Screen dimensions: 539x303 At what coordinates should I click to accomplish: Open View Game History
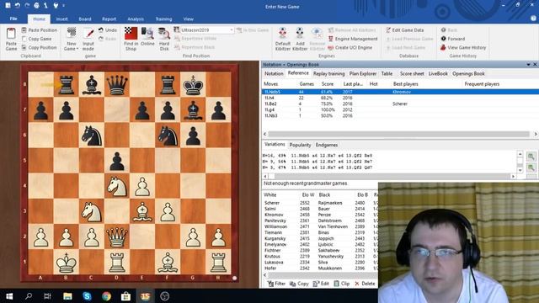[x=463, y=47]
